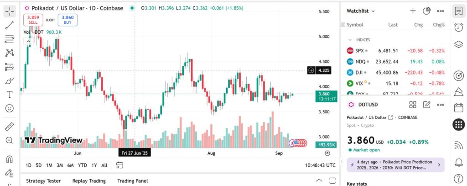Select the Text annotation tool
Screen dimensions: 467x186
(10, 95)
